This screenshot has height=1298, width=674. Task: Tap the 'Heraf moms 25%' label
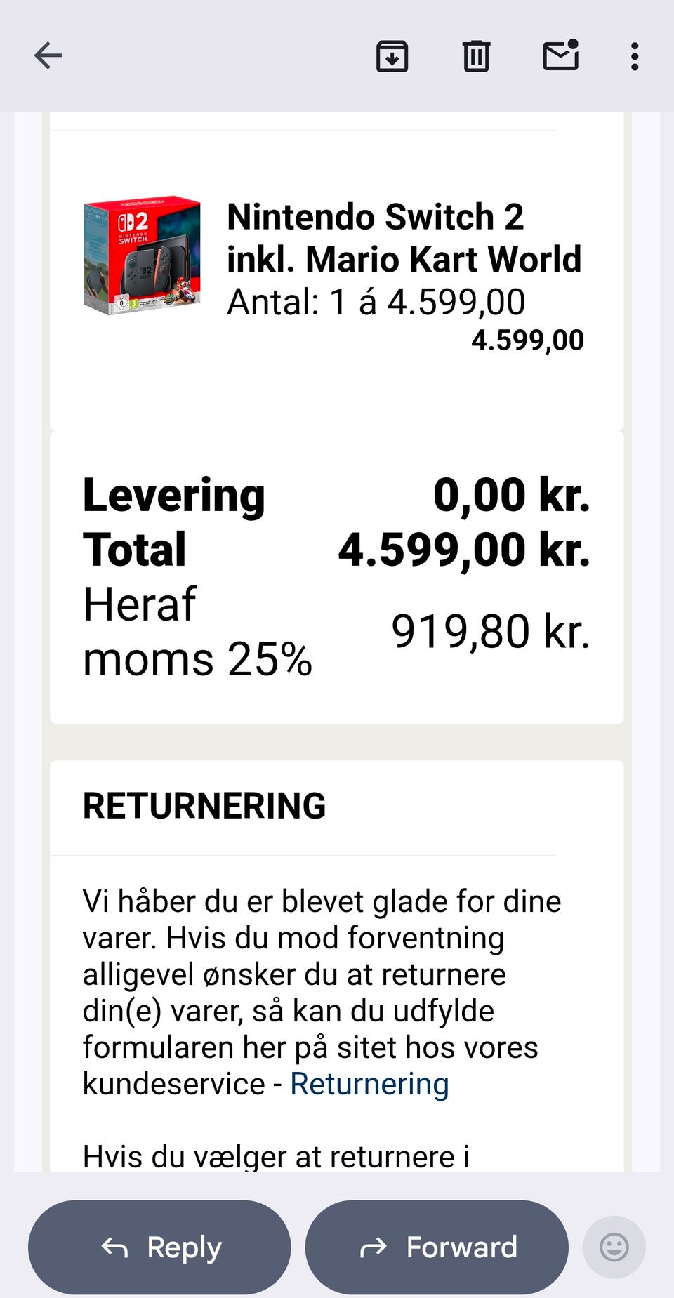[x=197, y=632]
